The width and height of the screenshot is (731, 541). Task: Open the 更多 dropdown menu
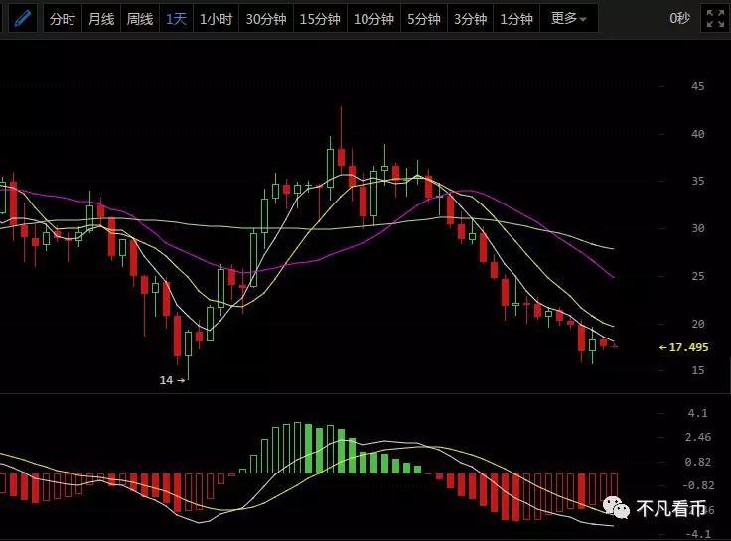(x=569, y=19)
